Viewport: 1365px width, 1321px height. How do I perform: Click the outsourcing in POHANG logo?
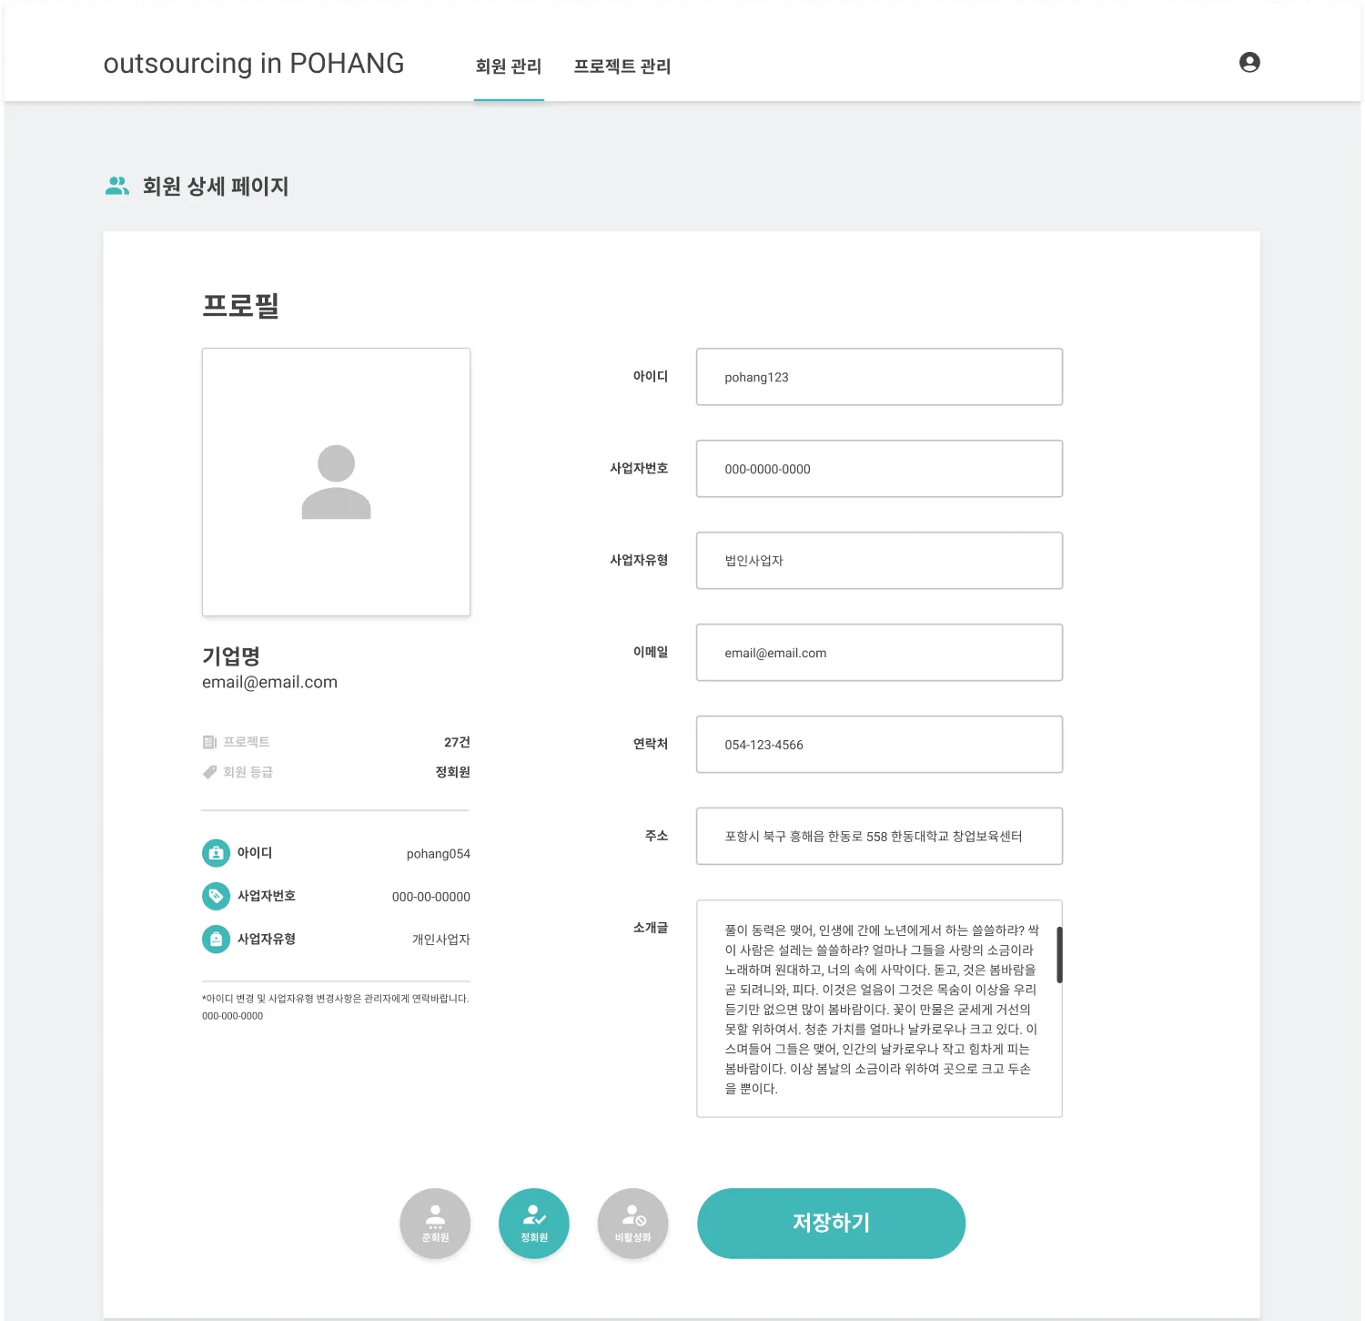(x=254, y=64)
